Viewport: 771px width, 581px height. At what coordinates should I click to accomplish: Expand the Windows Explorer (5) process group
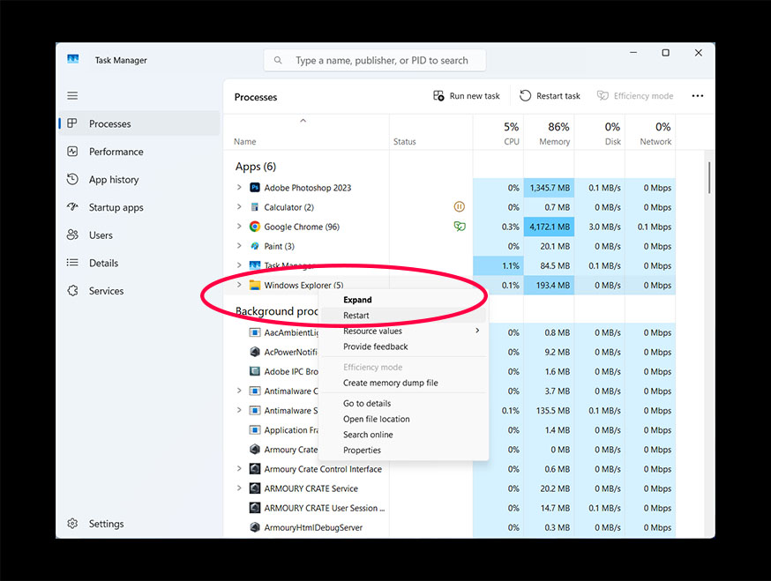[239, 285]
